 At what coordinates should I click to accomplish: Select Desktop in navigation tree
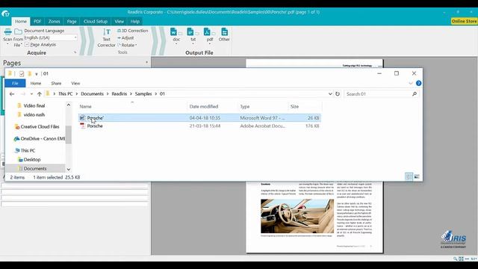tap(29, 159)
